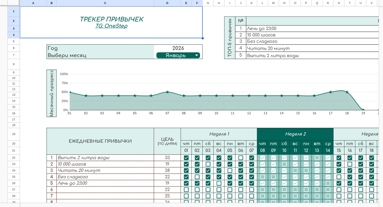Image resolution: width=383 pixels, height=207 pixels.
Task: Select the habit cell Читать 20 минут
Action: (106, 170)
